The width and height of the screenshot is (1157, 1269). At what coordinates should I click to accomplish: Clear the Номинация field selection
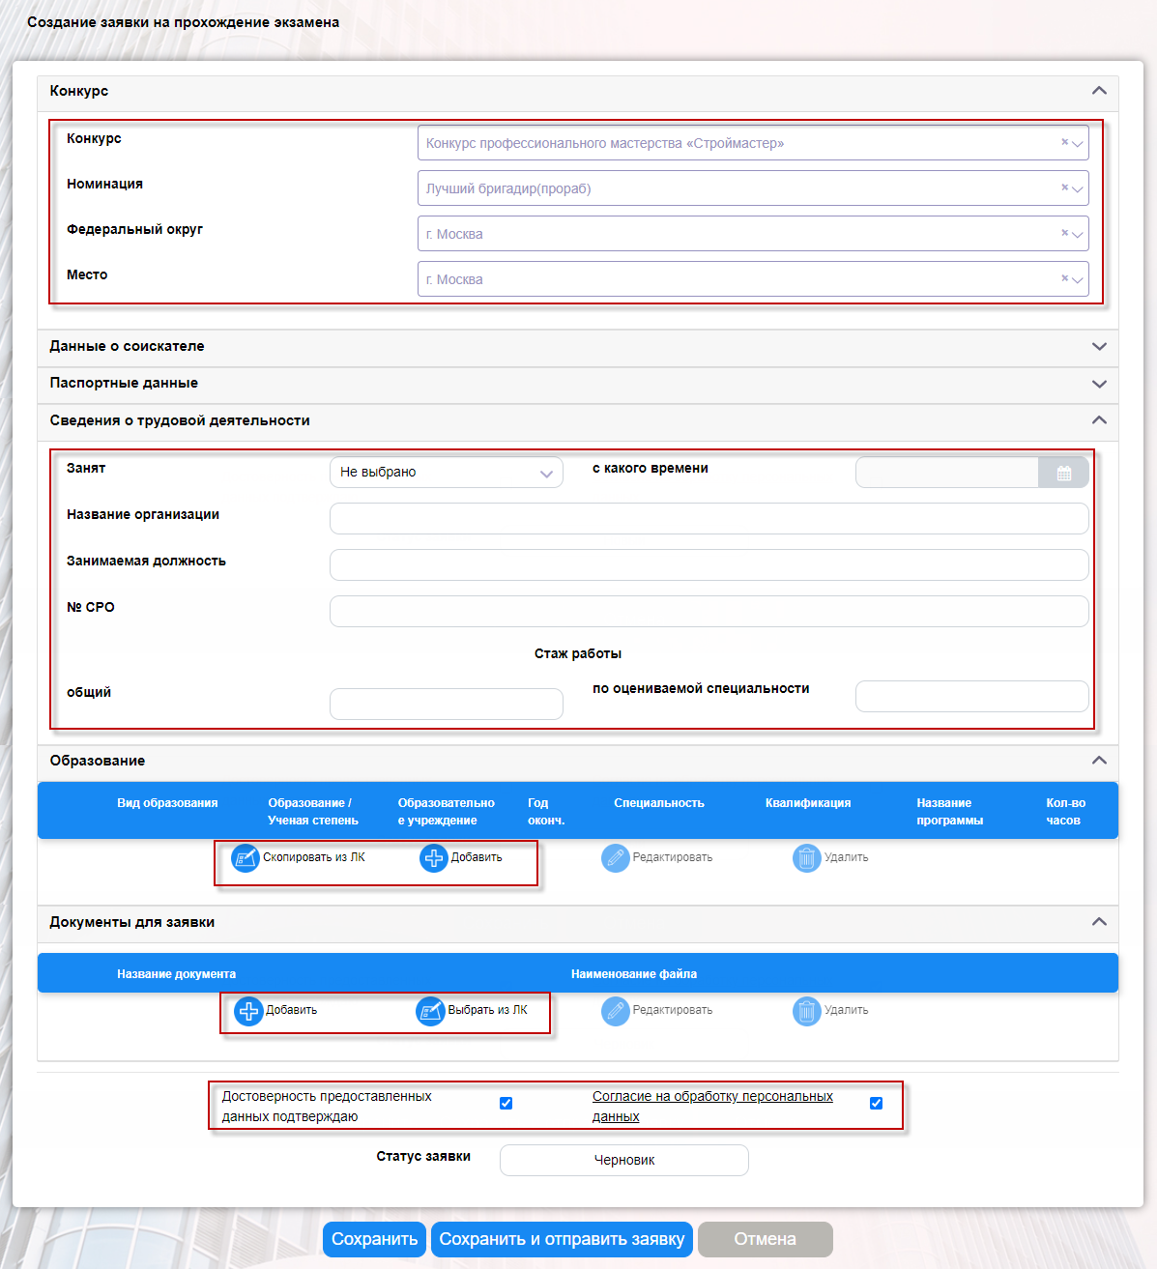tap(1064, 187)
